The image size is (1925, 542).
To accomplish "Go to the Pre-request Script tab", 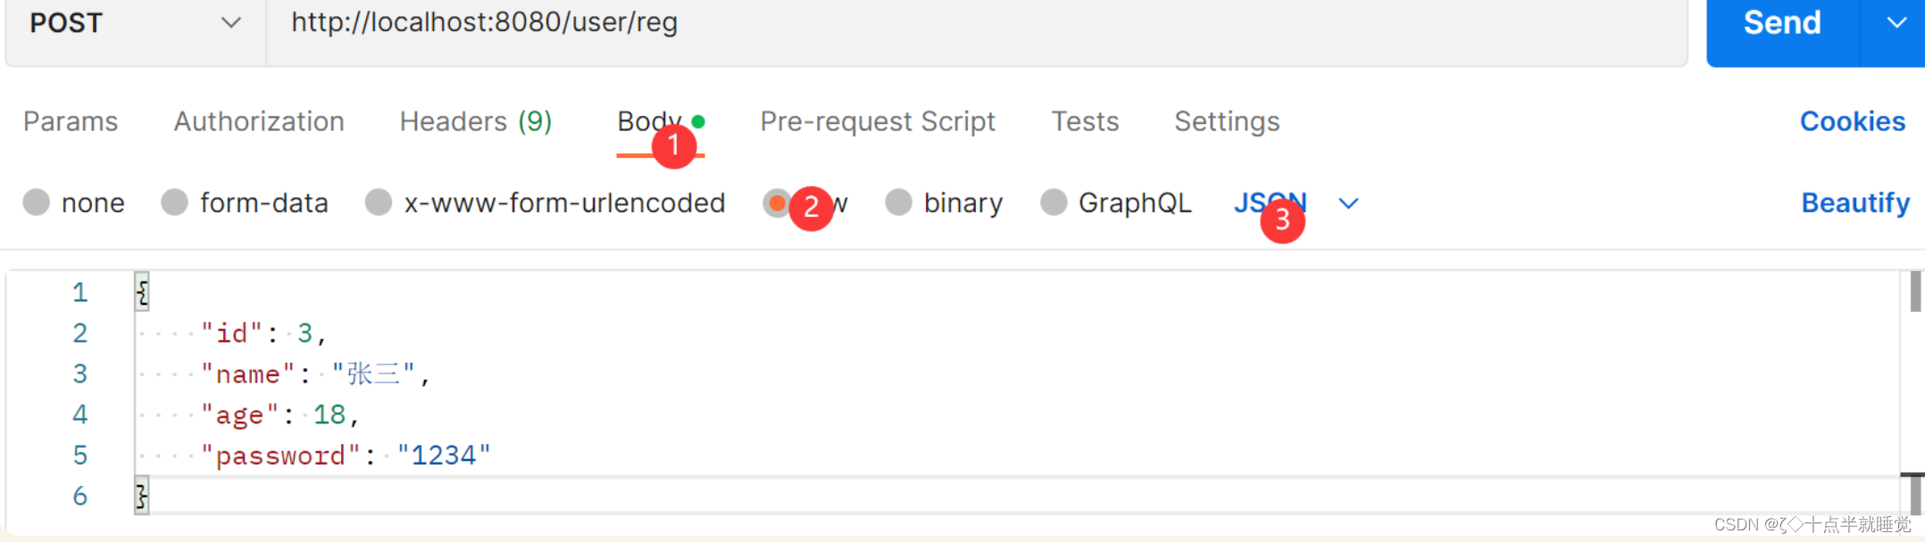I will [878, 121].
